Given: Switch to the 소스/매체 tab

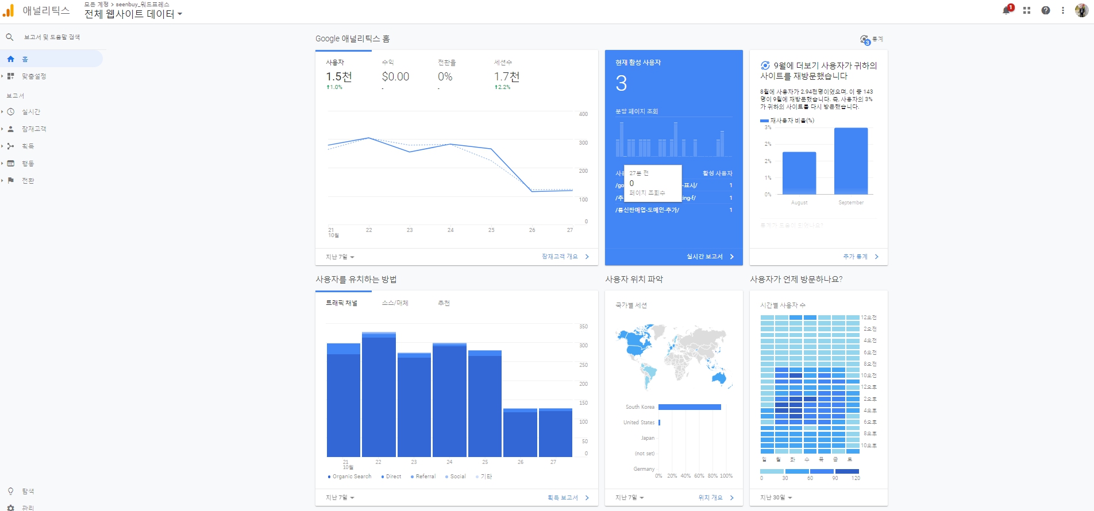Looking at the screenshot, I should [x=395, y=303].
